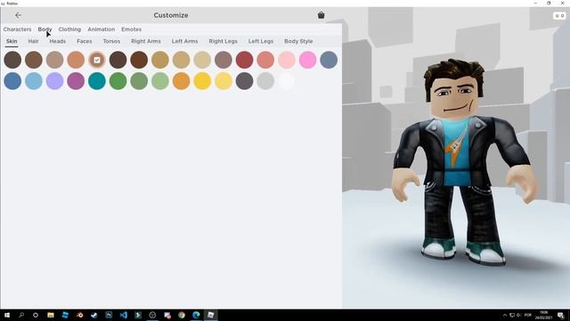
Task: Open the network tray icon
Action: click(x=512, y=315)
